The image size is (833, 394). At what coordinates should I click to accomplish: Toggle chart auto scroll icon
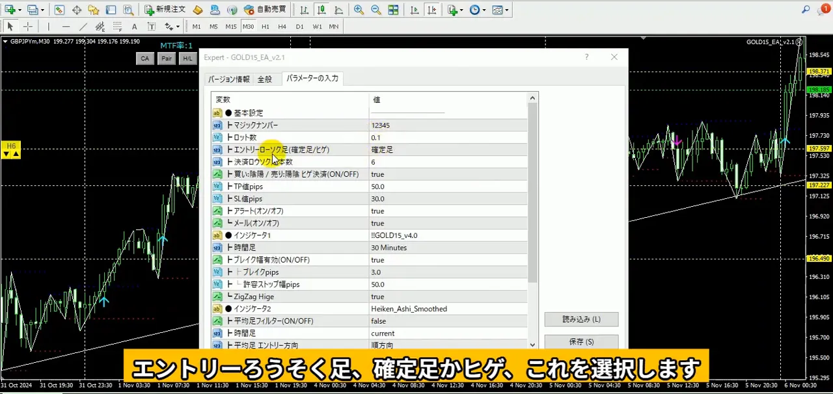click(x=415, y=10)
